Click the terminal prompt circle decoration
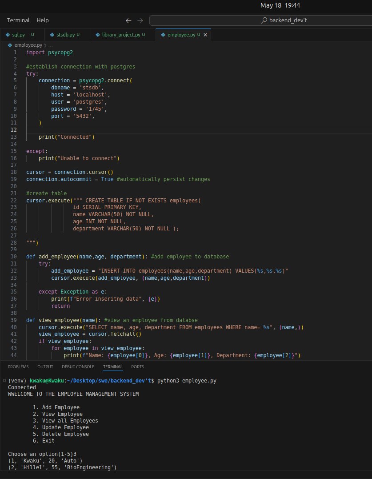372x479 pixels. [x=4, y=381]
